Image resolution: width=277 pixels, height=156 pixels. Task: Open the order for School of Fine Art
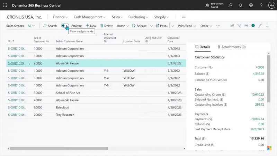click(17, 93)
